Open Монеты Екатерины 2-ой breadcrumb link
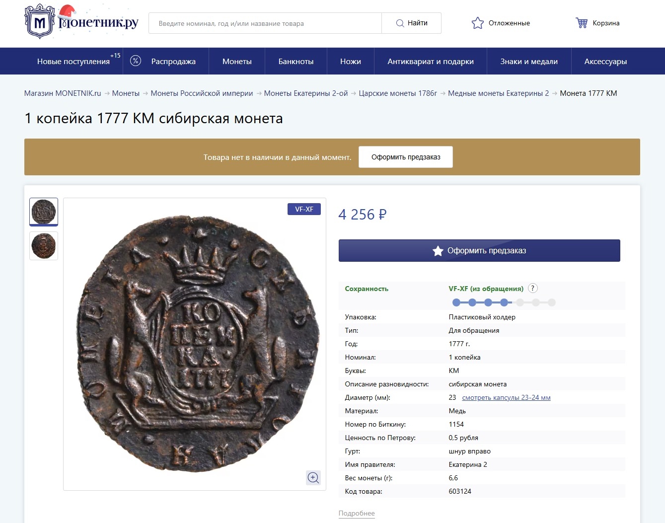This screenshot has width=665, height=523. click(x=306, y=93)
